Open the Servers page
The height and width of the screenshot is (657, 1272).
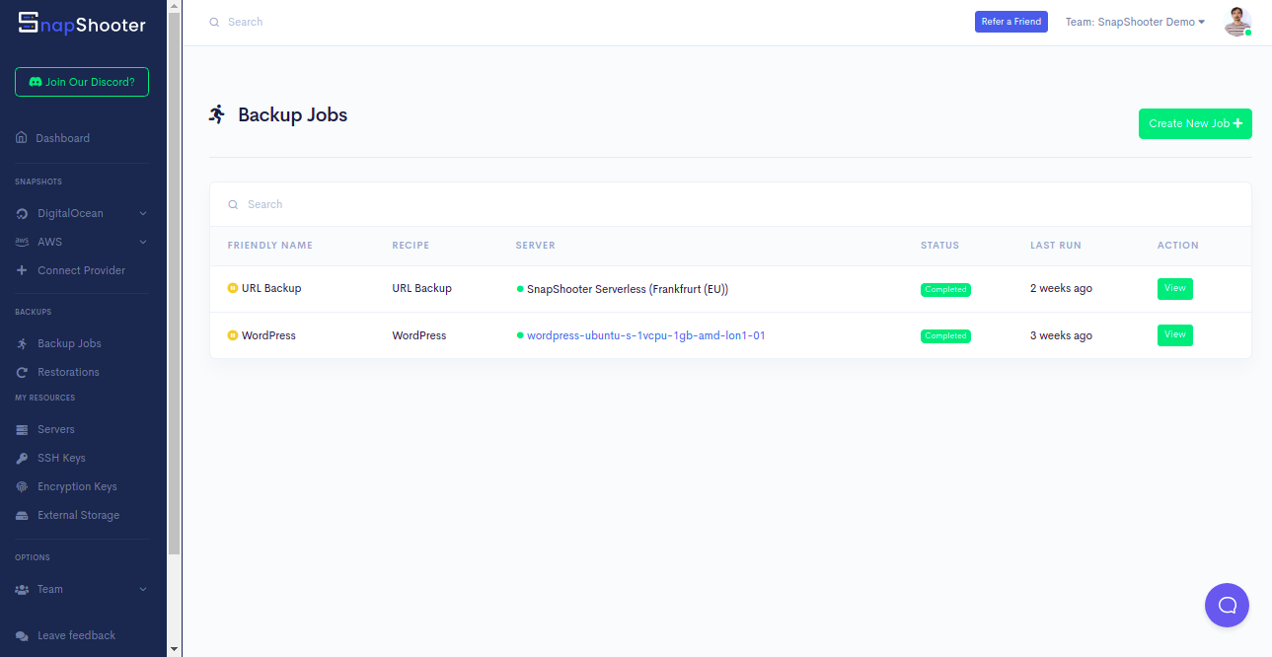coord(56,429)
